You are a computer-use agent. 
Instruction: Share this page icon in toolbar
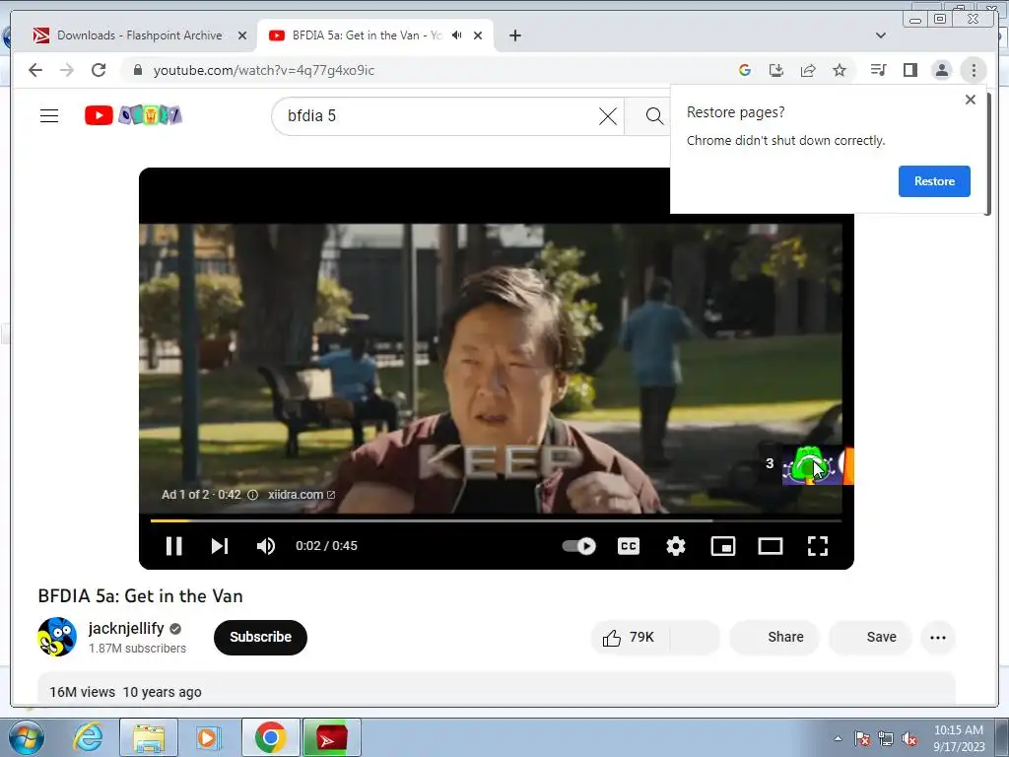click(808, 70)
